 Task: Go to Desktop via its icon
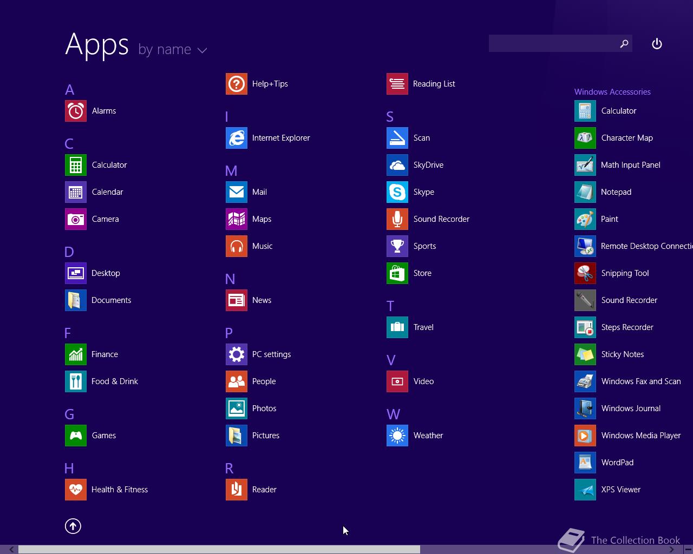coord(76,273)
